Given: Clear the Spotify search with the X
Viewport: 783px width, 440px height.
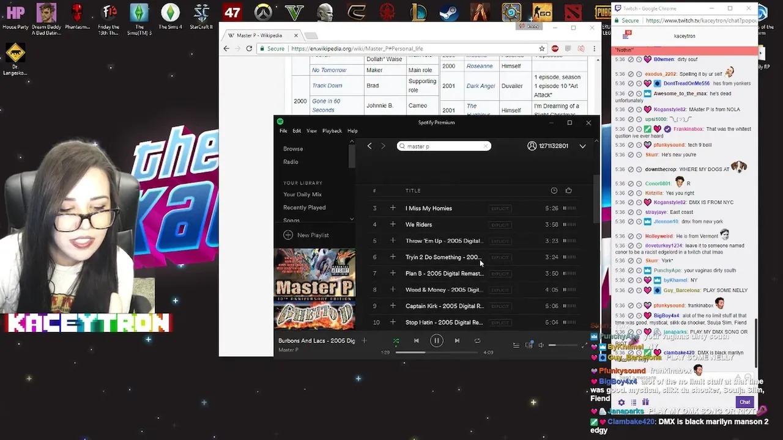Looking at the screenshot, I should click(x=486, y=146).
